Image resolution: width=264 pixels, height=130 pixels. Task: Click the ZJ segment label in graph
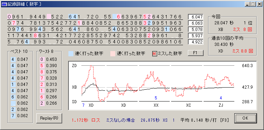point(221,105)
